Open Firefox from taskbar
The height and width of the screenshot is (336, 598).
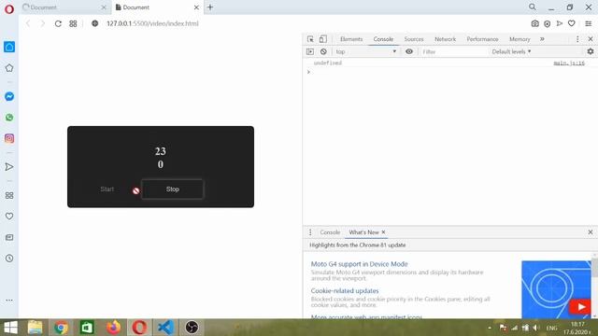click(x=113, y=328)
